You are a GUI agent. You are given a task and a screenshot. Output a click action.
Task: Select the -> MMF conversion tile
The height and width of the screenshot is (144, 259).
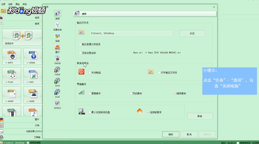[12, 95]
